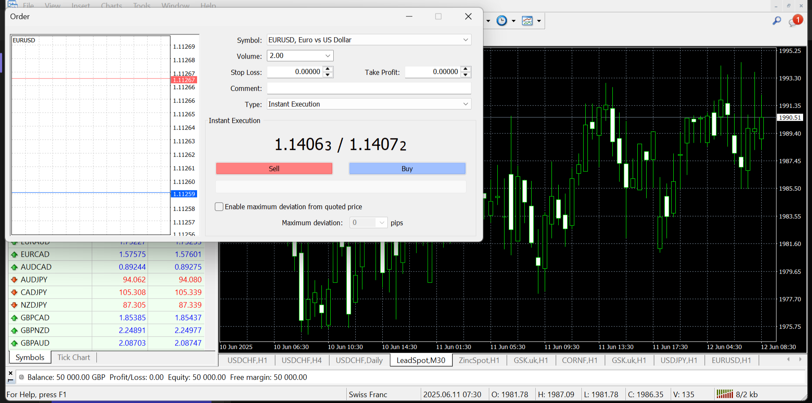Minimize the main MetaTrader window
812x403 pixels.
pos(776,6)
